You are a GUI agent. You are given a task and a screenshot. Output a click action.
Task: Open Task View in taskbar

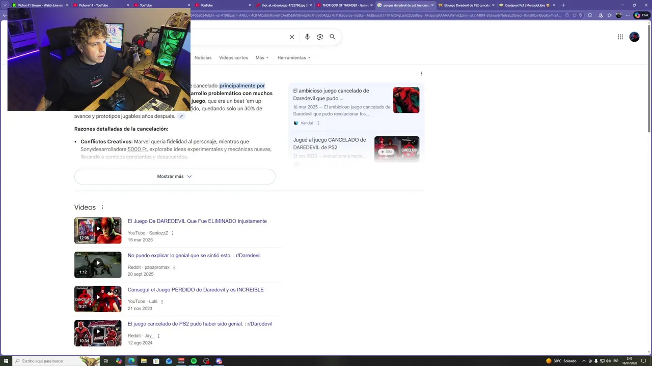tap(106, 361)
